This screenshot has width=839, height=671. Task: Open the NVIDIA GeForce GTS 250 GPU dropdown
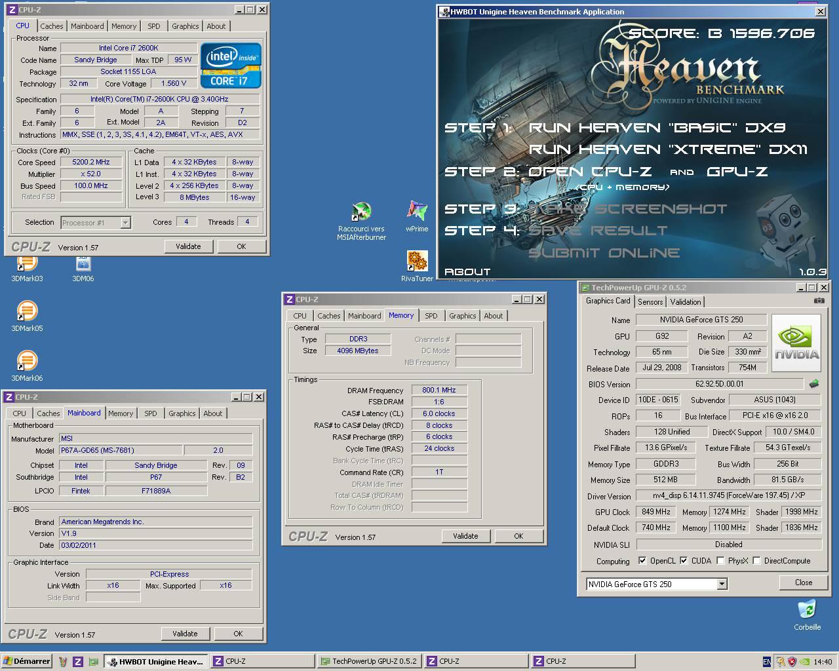722,584
